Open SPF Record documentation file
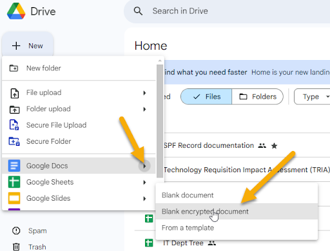The image size is (330, 251). [209, 146]
